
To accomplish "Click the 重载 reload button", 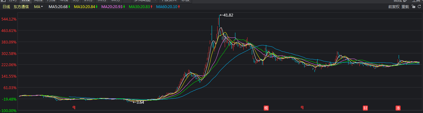I will pos(405,7).
